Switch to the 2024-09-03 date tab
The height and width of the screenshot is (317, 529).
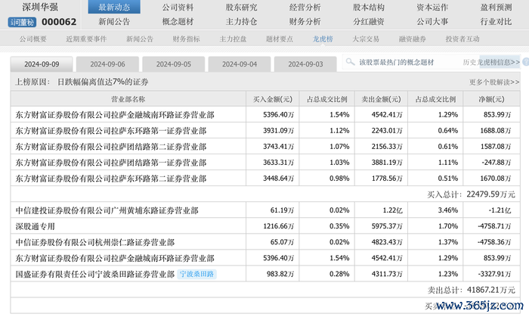click(x=305, y=64)
